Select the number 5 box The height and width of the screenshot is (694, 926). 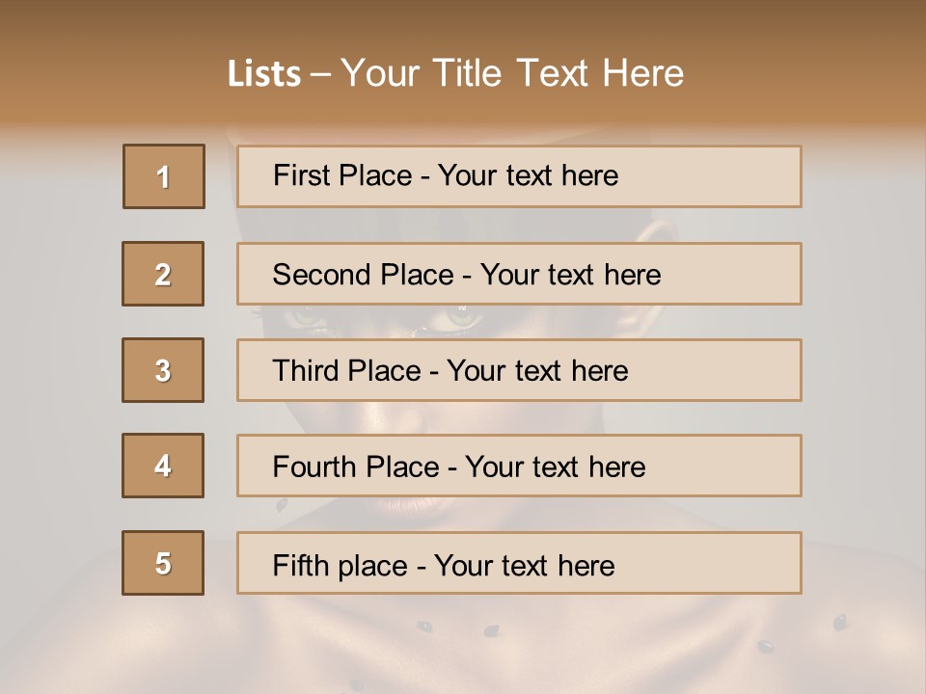pos(163,563)
